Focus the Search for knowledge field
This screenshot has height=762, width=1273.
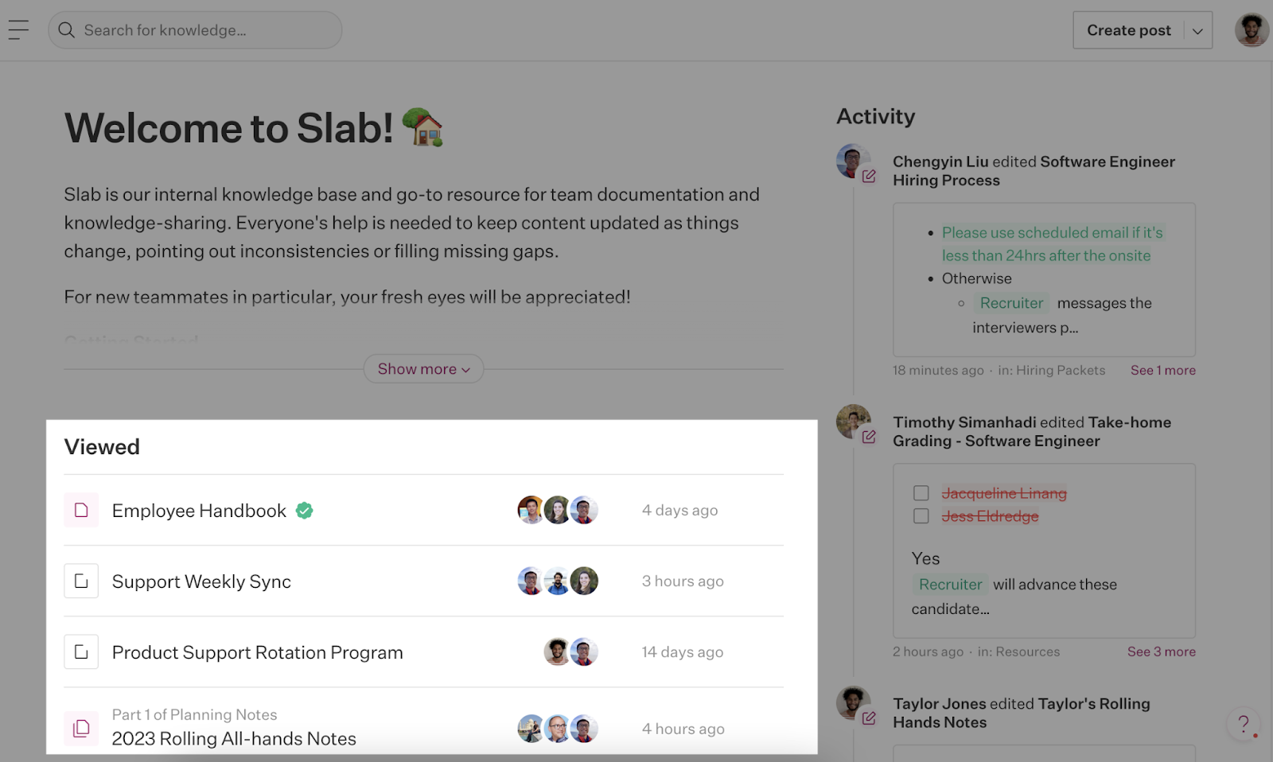coord(195,30)
